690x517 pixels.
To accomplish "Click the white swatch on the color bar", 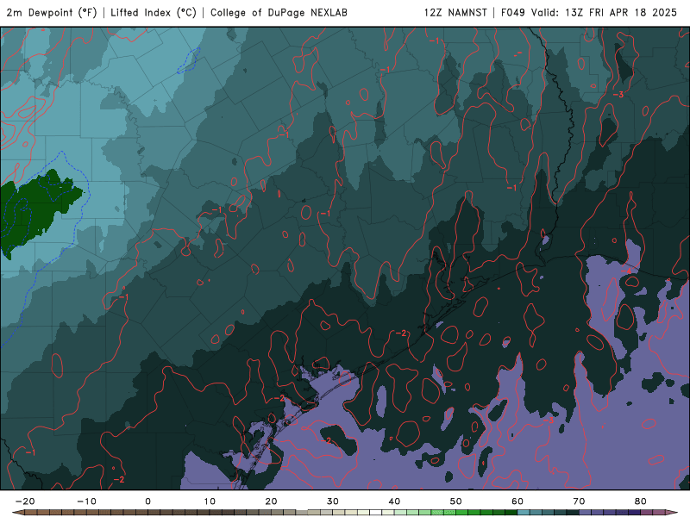I will tap(375, 513).
